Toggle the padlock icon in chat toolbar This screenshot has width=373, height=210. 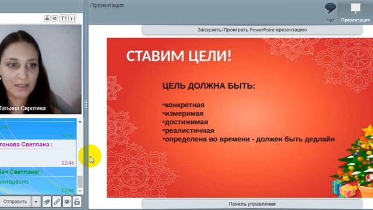(77, 202)
